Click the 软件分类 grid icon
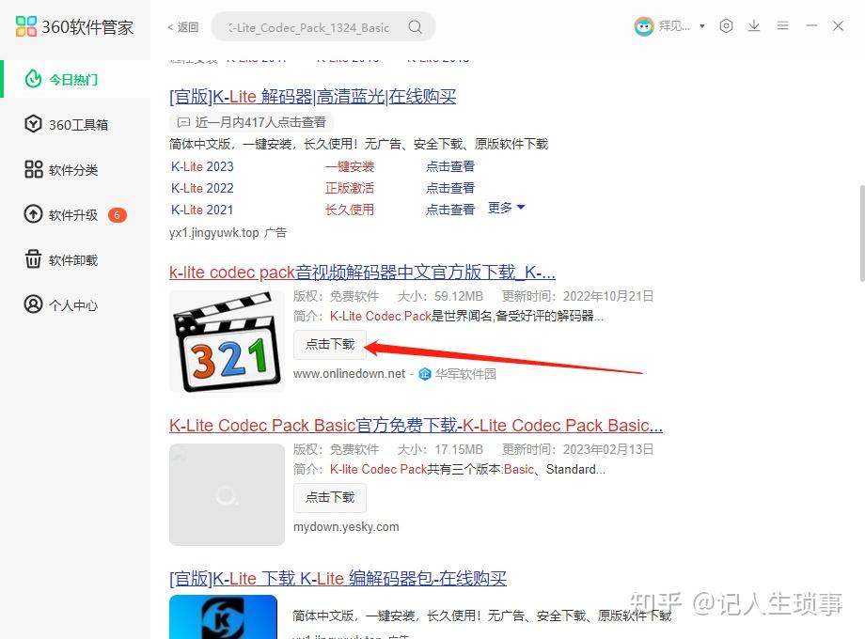This screenshot has height=639, width=865. coord(33,169)
